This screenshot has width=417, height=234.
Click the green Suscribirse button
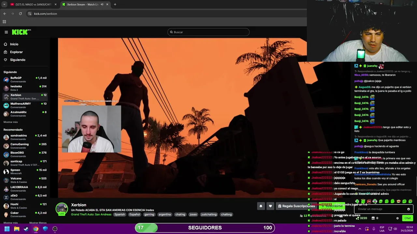332,206
